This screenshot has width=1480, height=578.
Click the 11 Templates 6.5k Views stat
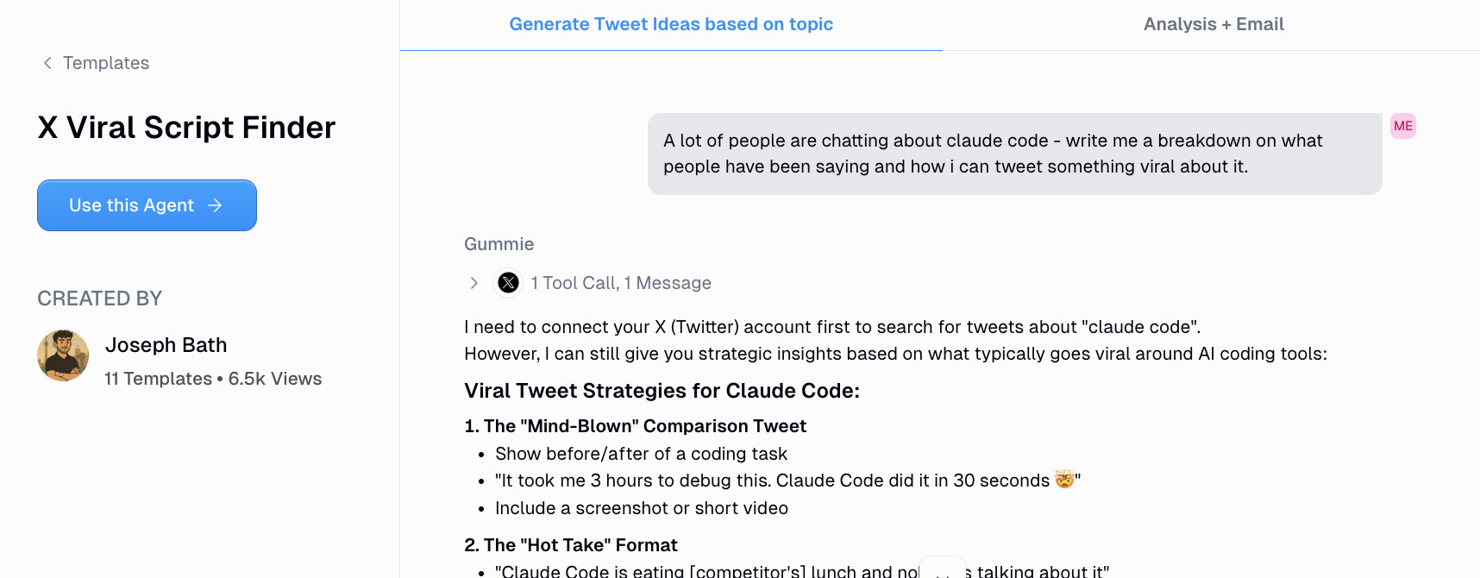[213, 378]
